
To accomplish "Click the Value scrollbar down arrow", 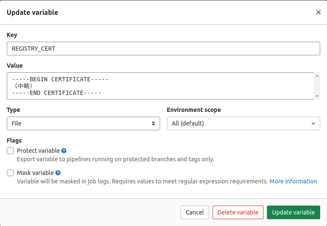I will tap(317, 96).
